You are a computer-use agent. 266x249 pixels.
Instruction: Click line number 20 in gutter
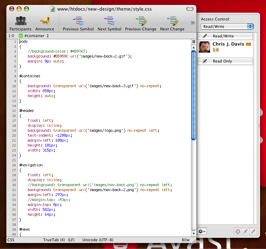point(14,136)
